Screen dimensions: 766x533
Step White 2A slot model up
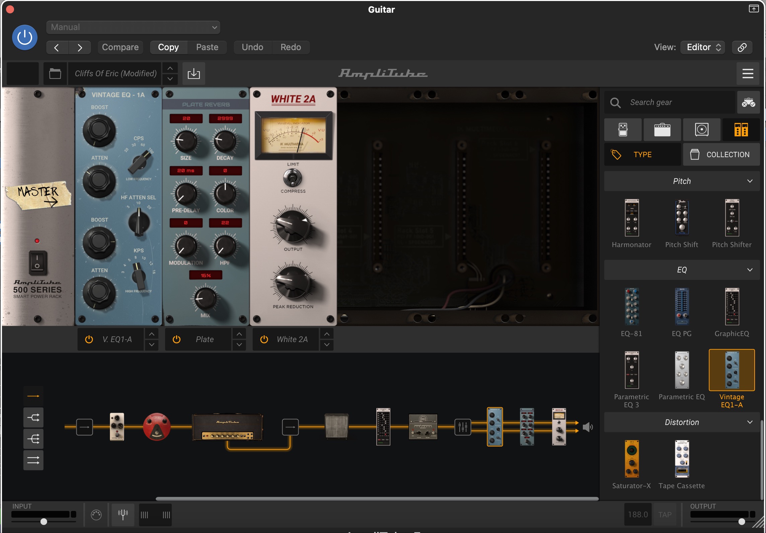click(327, 334)
